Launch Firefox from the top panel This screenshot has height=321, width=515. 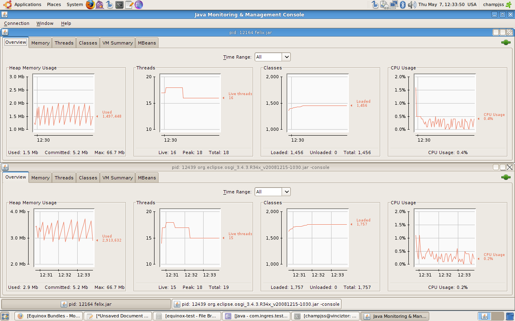[x=91, y=5]
